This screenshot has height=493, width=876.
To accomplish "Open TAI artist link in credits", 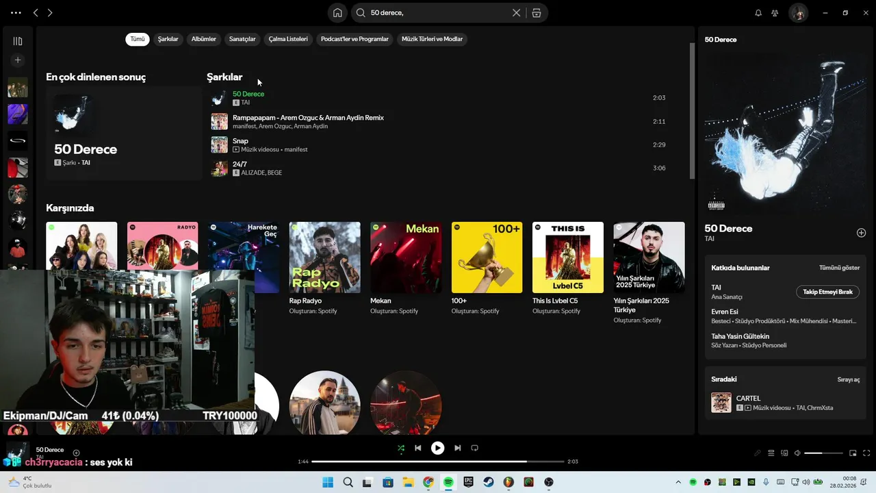I will click(717, 288).
